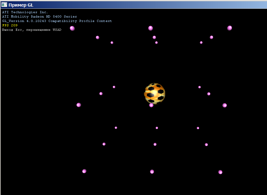Click the "Пример GL" window title
The height and width of the screenshot is (195, 267).
click(21, 5)
